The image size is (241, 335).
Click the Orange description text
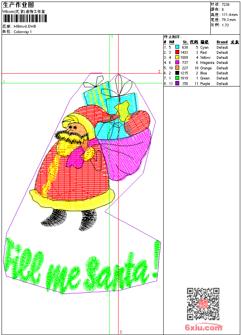206,68
